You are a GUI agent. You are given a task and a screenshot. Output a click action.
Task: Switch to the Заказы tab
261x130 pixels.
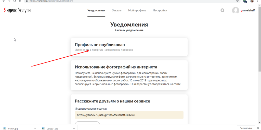pos(117,10)
